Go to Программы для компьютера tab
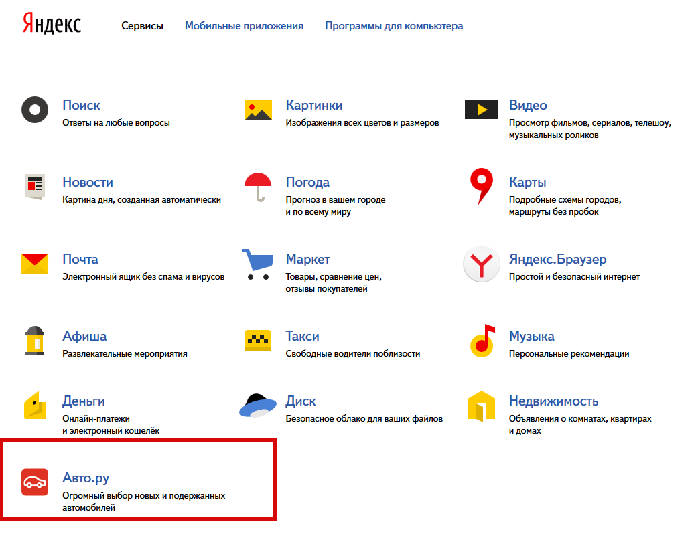The image size is (698, 538). [394, 26]
